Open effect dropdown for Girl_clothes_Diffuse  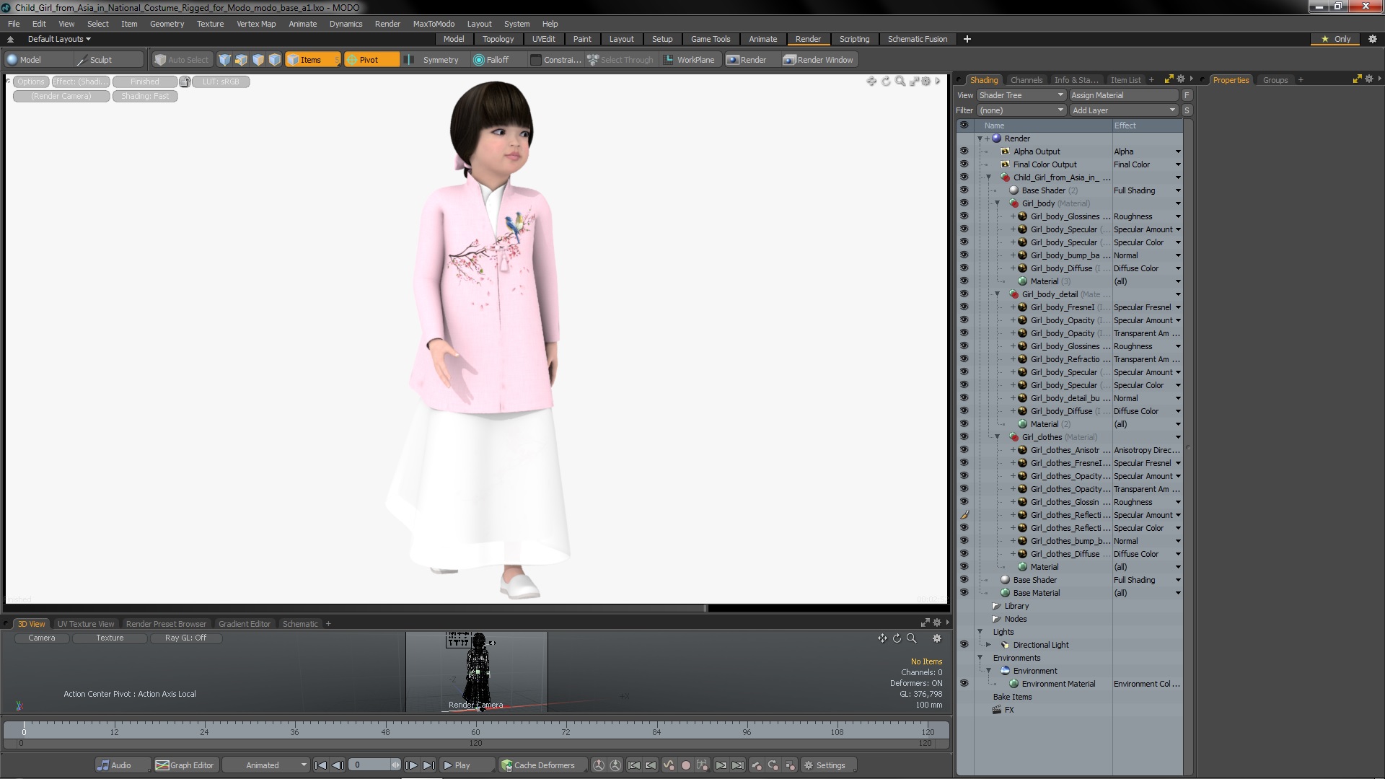pos(1178,554)
